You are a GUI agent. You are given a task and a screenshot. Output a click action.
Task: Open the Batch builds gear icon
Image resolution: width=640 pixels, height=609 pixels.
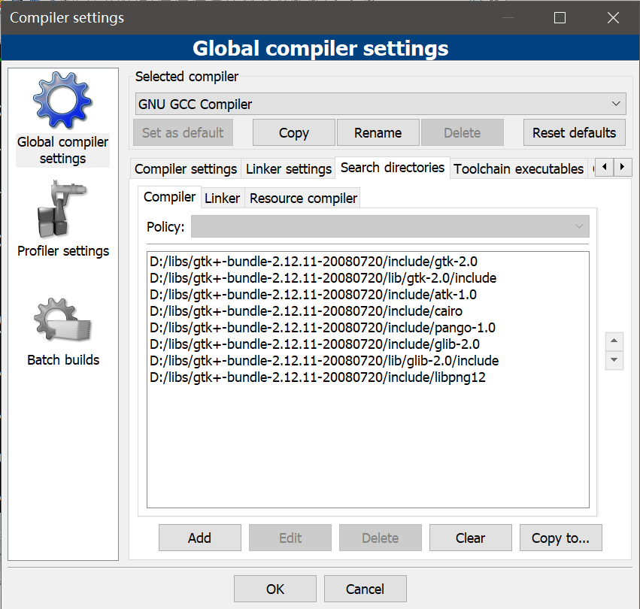pyautogui.click(x=62, y=321)
